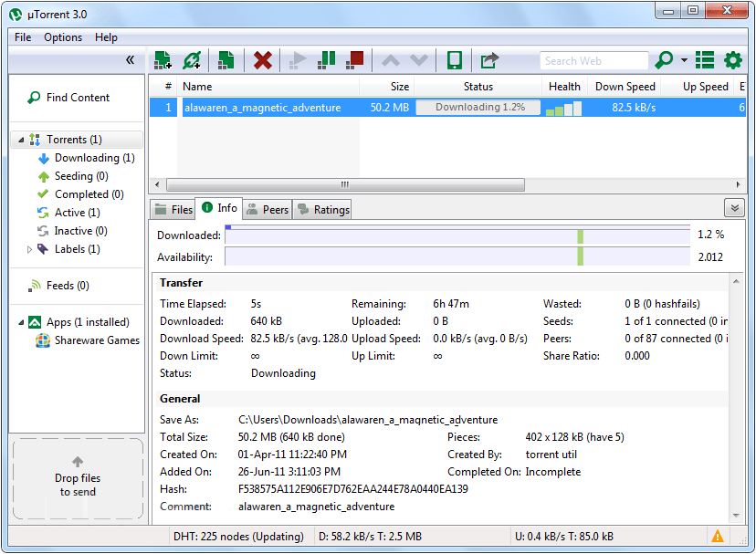The image size is (756, 554).
Task: Click the network warning triangle icon
Action: coord(718,536)
